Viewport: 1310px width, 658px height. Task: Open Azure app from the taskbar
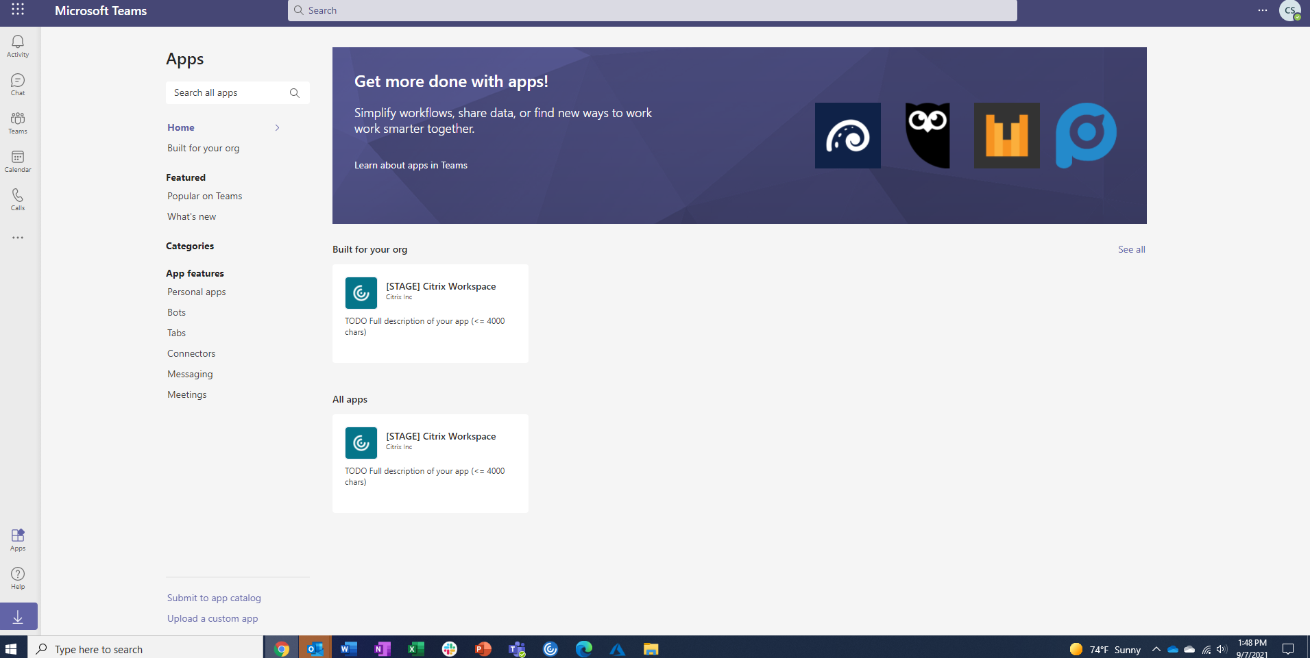click(618, 648)
